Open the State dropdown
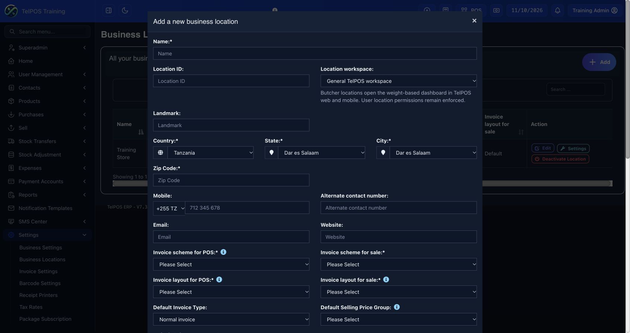Image resolution: width=630 pixels, height=333 pixels. (x=322, y=153)
